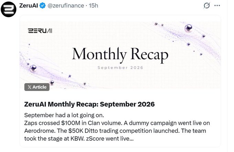The width and height of the screenshot is (234, 152).
Task: Click the blue verified badge
Action: tap(43, 6)
